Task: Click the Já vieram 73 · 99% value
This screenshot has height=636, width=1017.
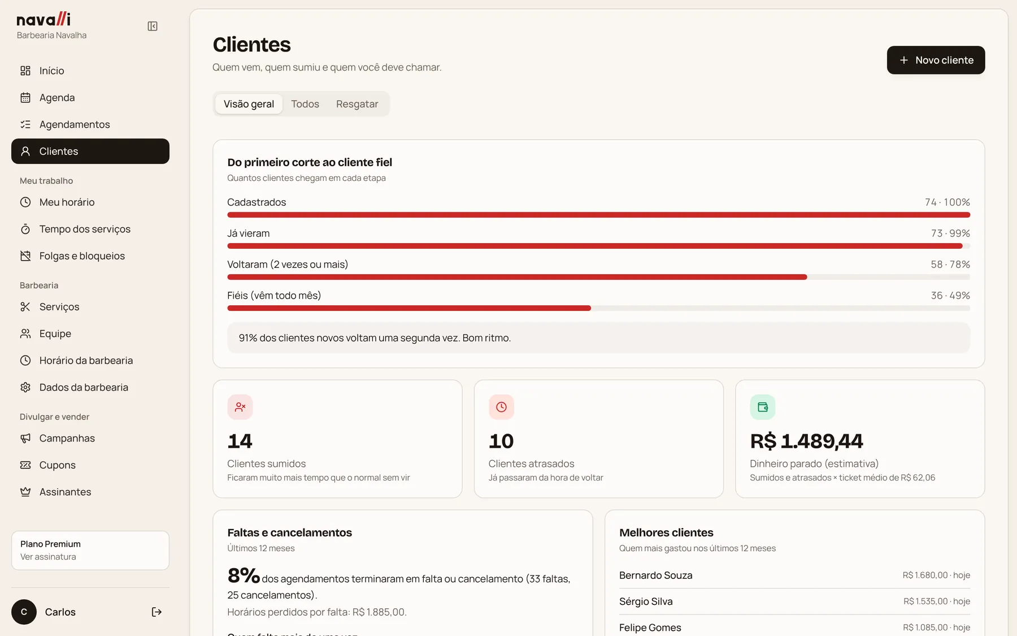Action: [x=950, y=233]
